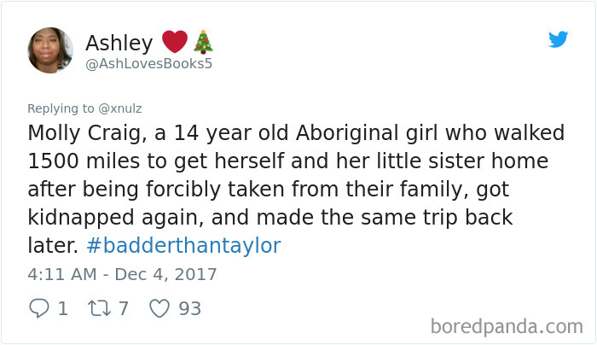
Task: Click the Twitter bird logo
Action: pos(558,39)
